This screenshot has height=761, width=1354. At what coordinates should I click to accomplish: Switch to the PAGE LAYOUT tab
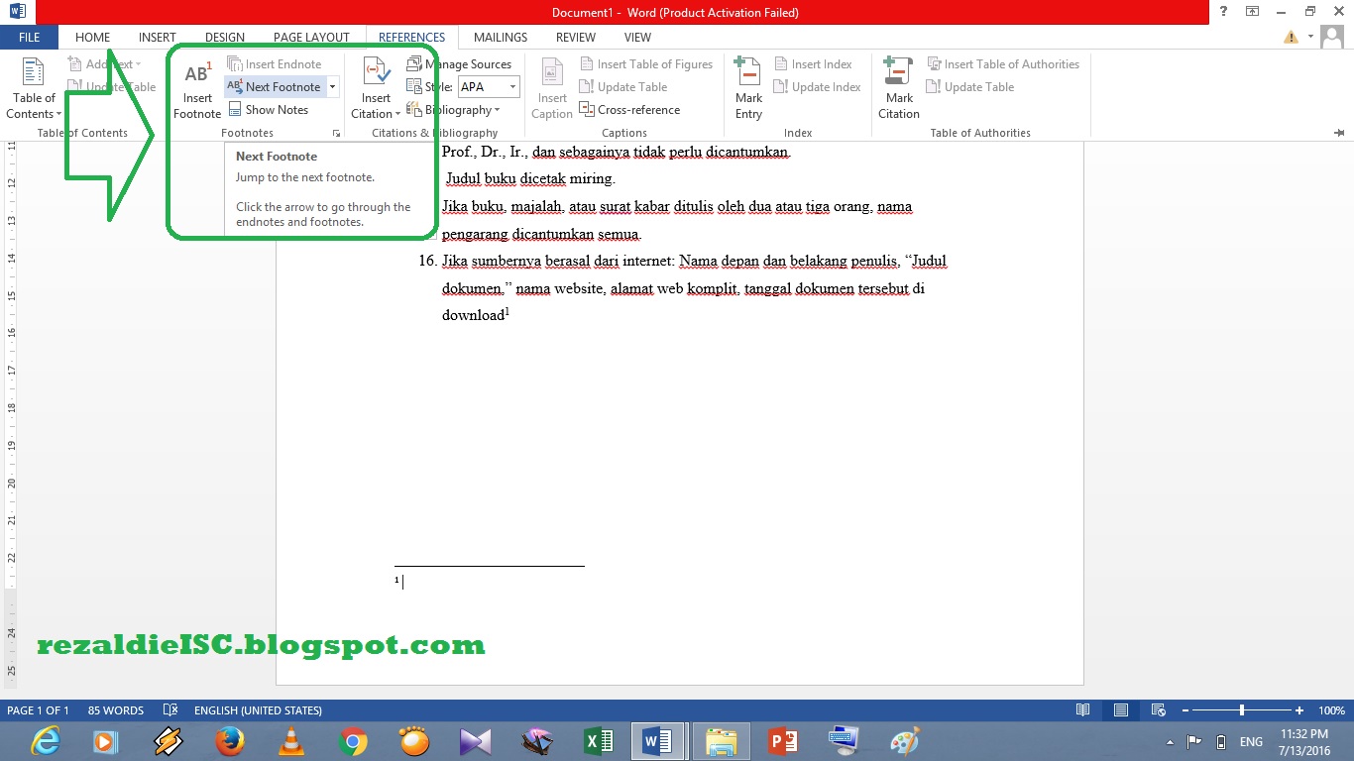[311, 38]
